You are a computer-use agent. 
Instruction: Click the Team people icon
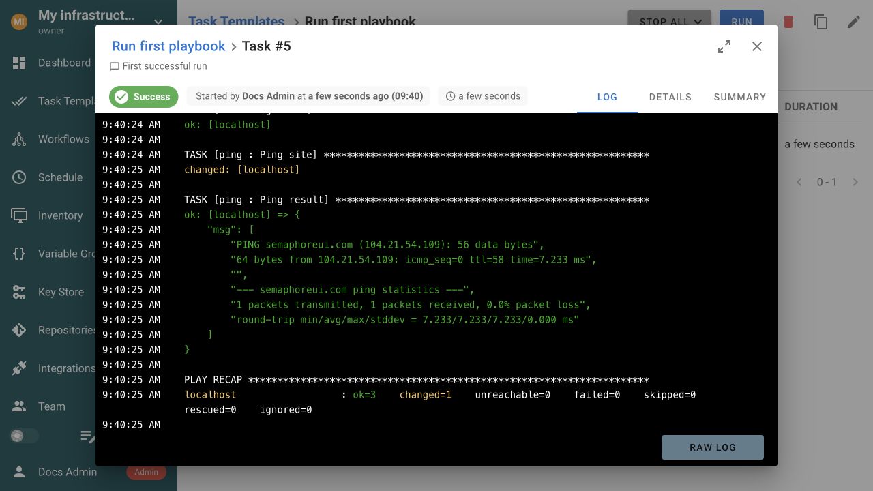[x=19, y=406]
